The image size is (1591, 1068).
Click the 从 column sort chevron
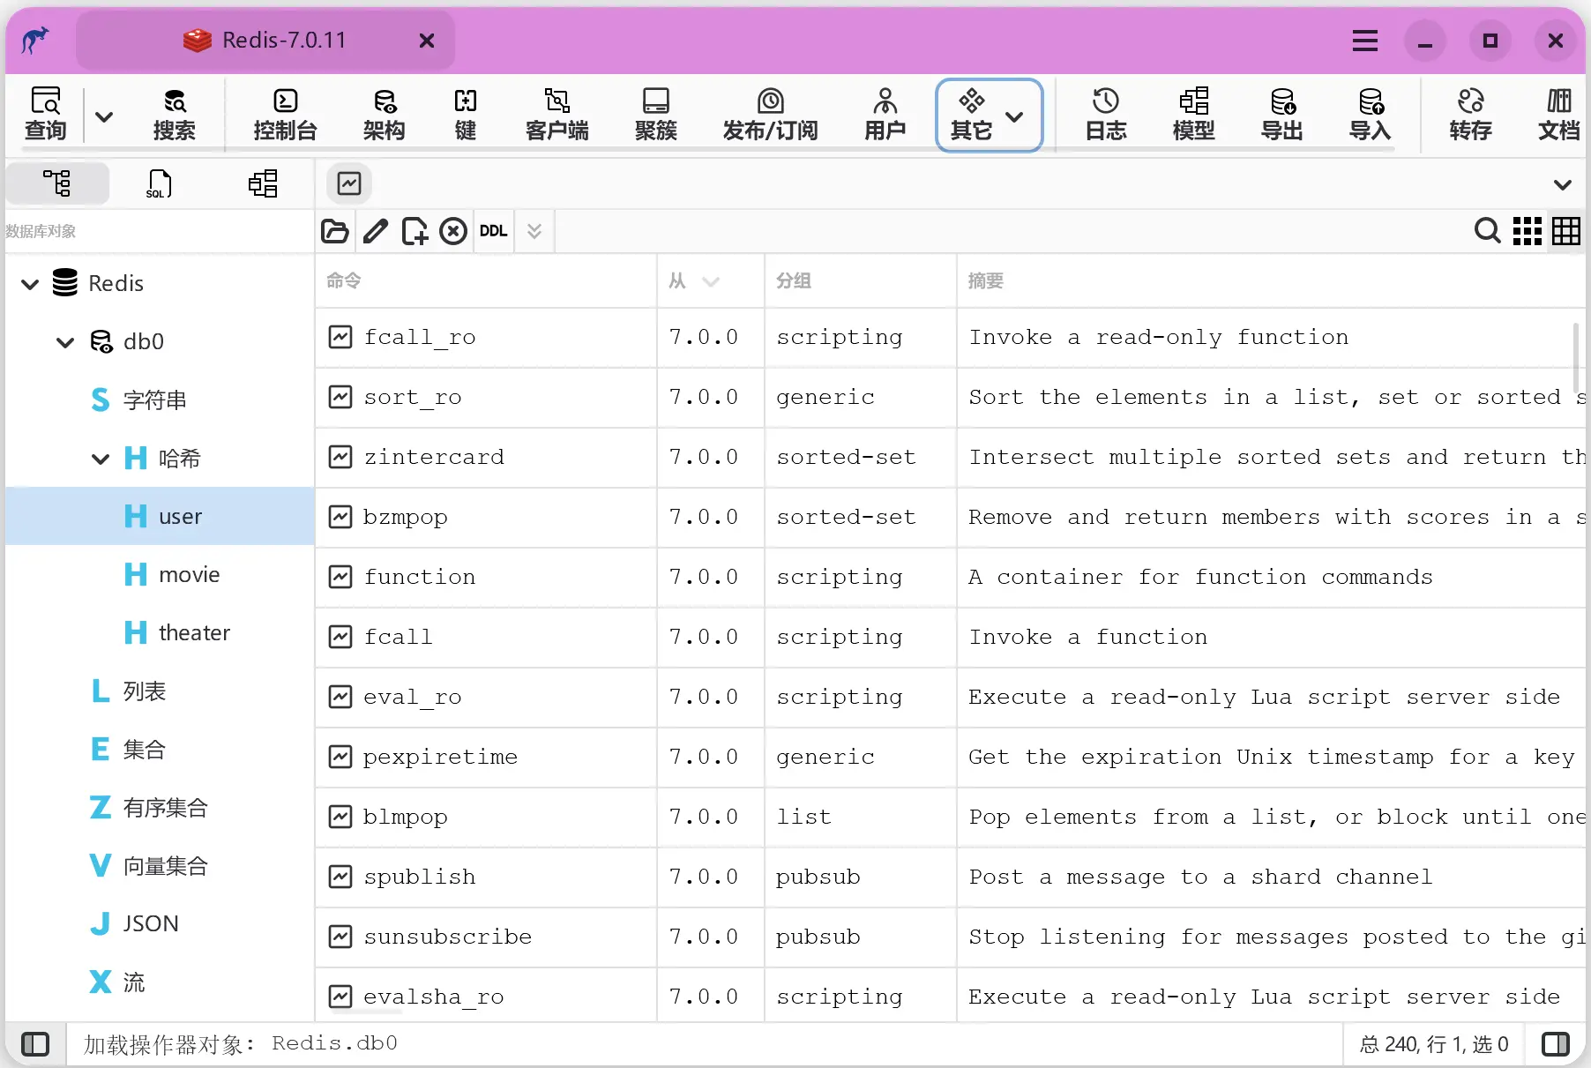click(711, 282)
